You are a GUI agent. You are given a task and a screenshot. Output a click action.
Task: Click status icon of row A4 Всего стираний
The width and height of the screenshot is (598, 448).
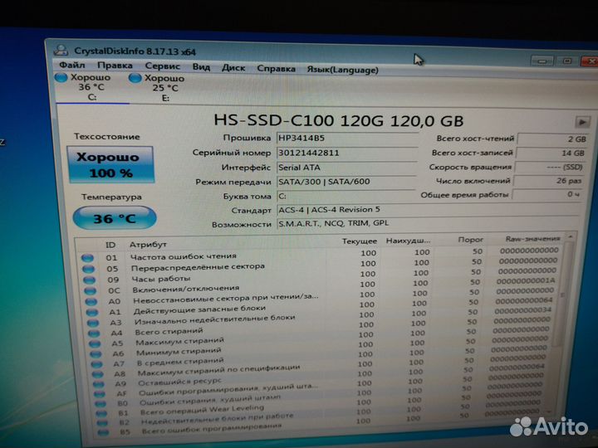tap(94, 334)
